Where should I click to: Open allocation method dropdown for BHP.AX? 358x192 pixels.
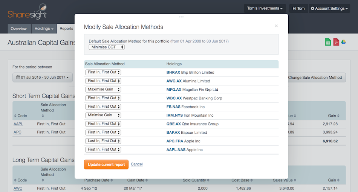click(x=103, y=72)
